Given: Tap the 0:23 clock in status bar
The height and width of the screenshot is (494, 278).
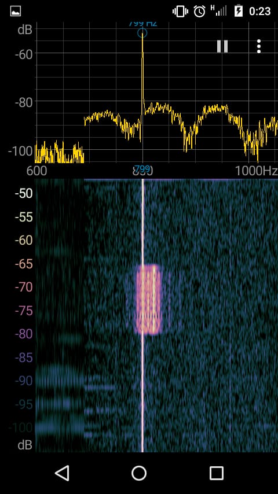Looking at the screenshot, I should pyautogui.click(x=259, y=12).
